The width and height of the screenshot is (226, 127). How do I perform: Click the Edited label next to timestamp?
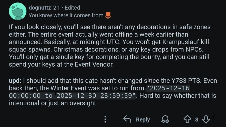(x=72, y=8)
